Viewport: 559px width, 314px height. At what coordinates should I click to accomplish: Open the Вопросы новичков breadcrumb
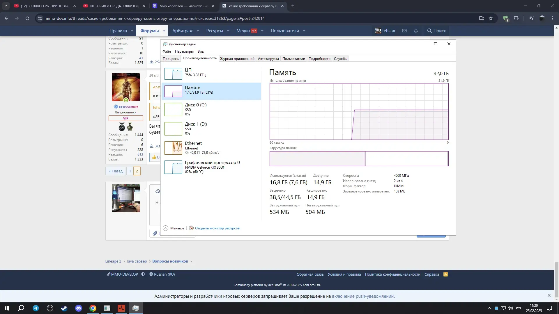[170, 261]
